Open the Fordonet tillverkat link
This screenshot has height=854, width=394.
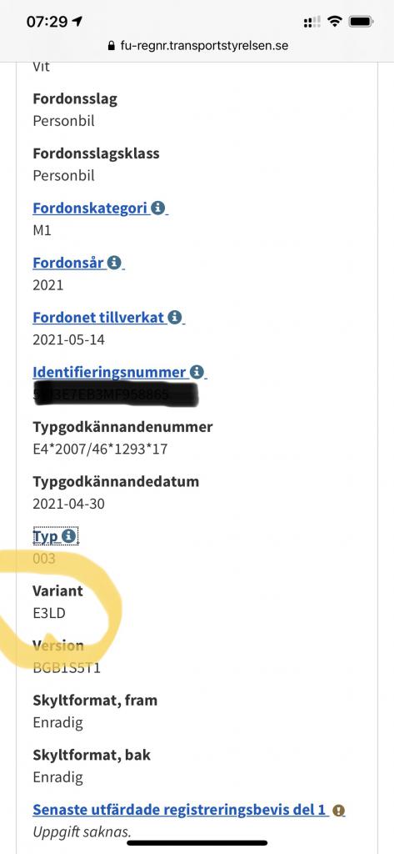point(98,317)
